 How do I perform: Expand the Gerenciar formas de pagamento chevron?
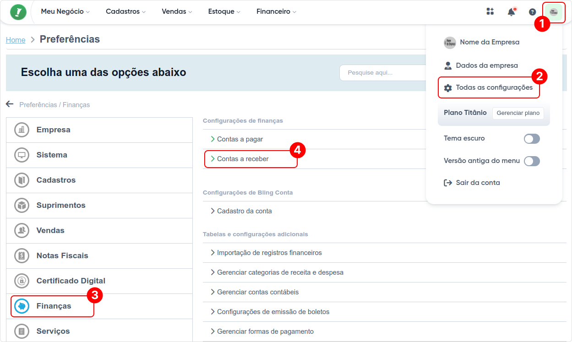[212, 331]
